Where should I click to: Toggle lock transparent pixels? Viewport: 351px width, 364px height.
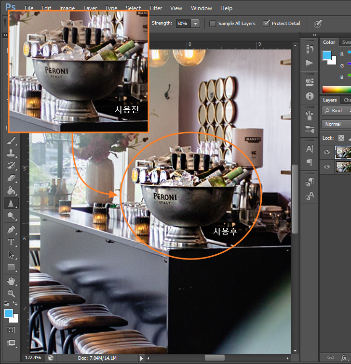[x=341, y=138]
